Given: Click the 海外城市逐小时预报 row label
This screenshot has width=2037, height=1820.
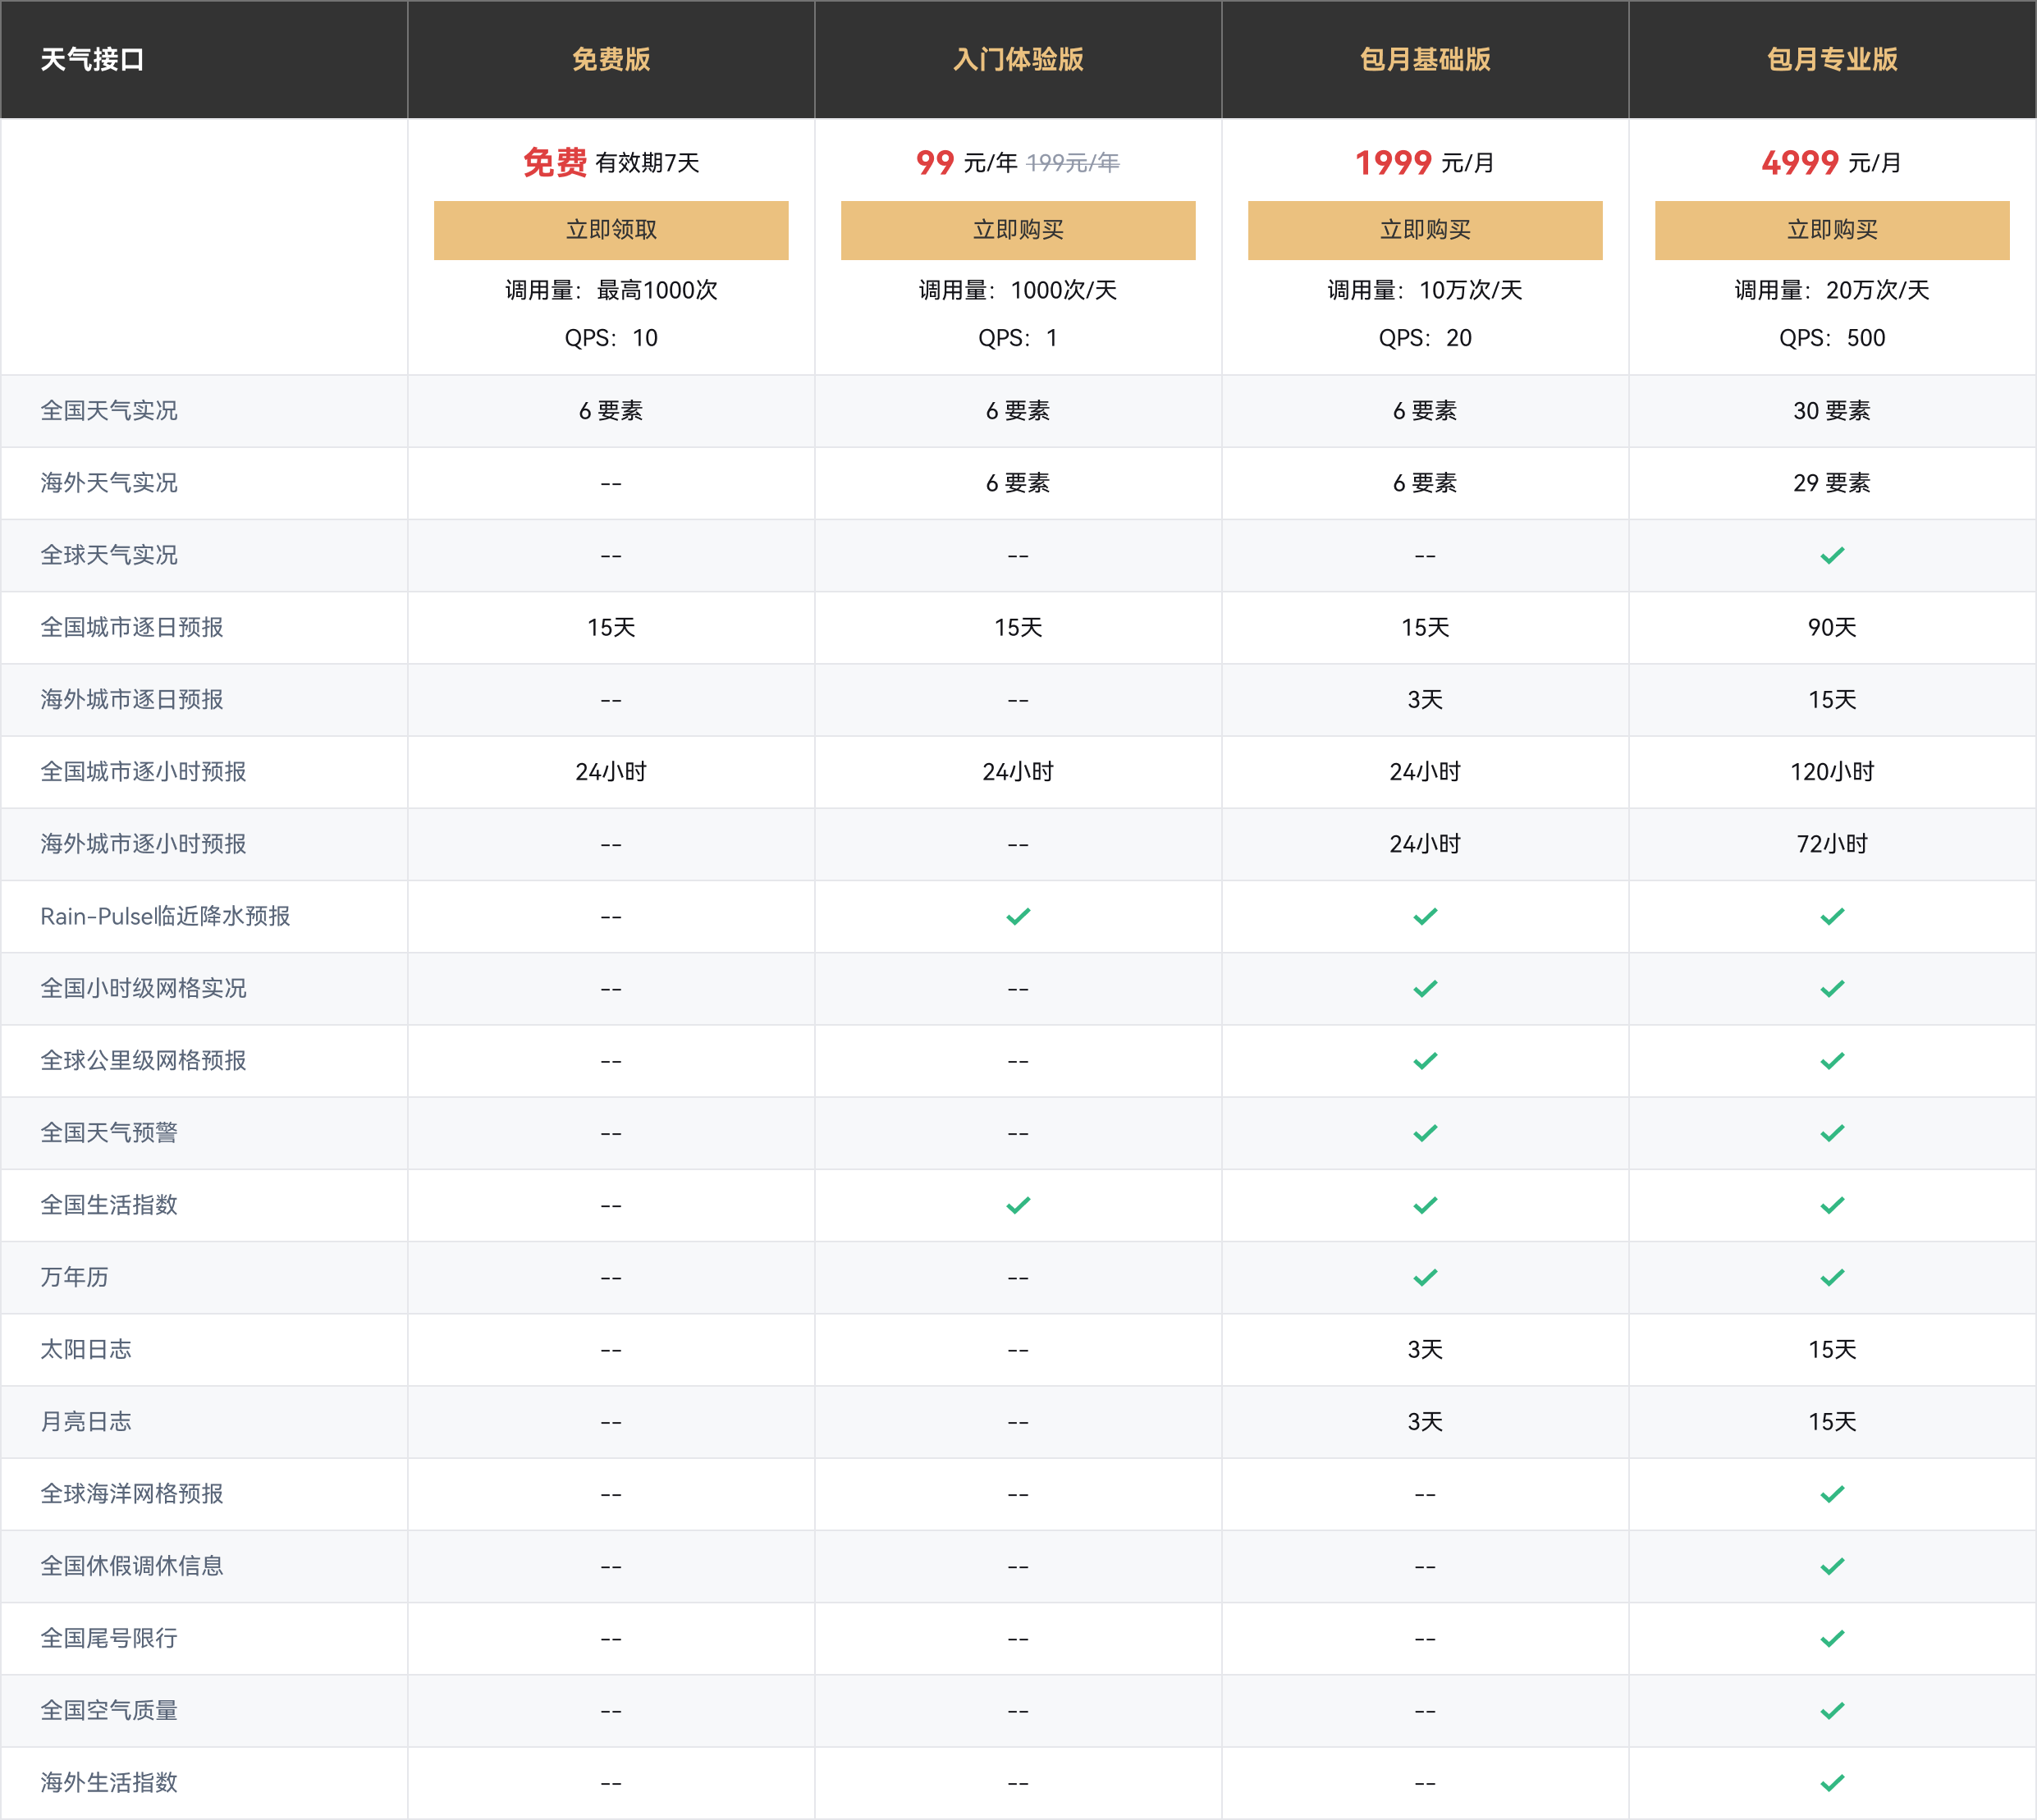Looking at the screenshot, I should (x=143, y=844).
